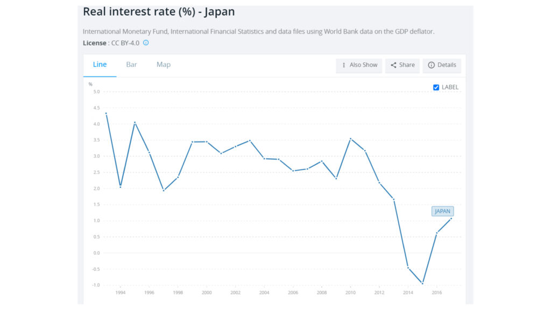Screen dimensions: 551x310
Task: Click the Details info circle icon
Action: pyautogui.click(x=431, y=65)
